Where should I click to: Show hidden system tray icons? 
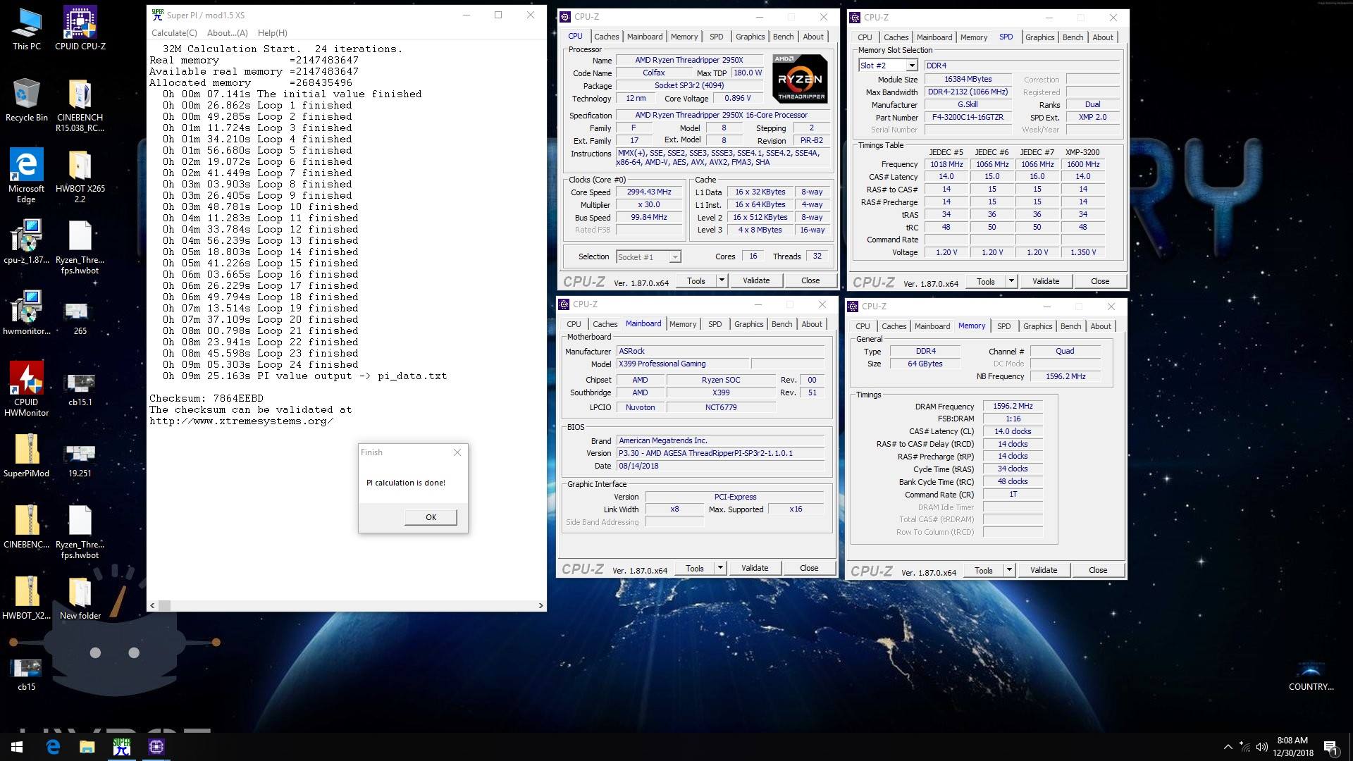1228,747
